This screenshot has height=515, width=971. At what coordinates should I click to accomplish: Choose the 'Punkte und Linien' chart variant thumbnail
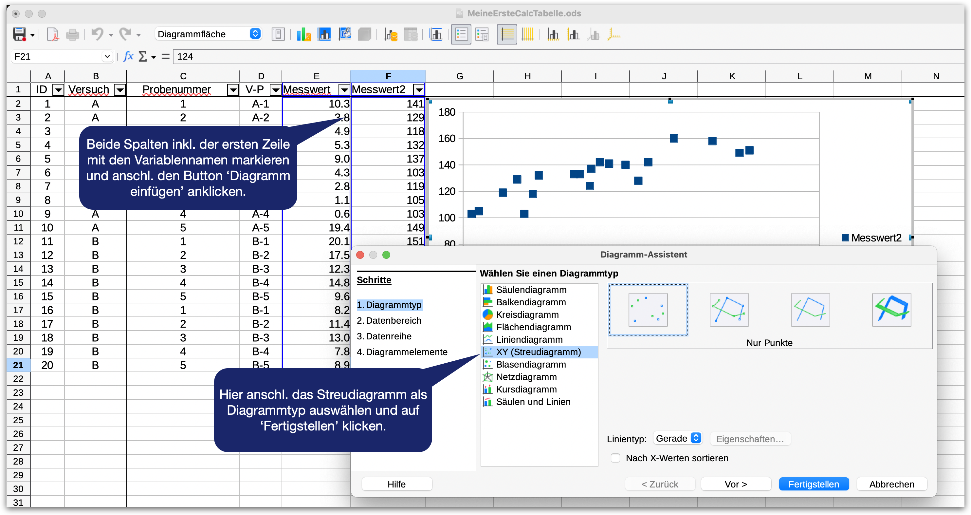point(729,310)
